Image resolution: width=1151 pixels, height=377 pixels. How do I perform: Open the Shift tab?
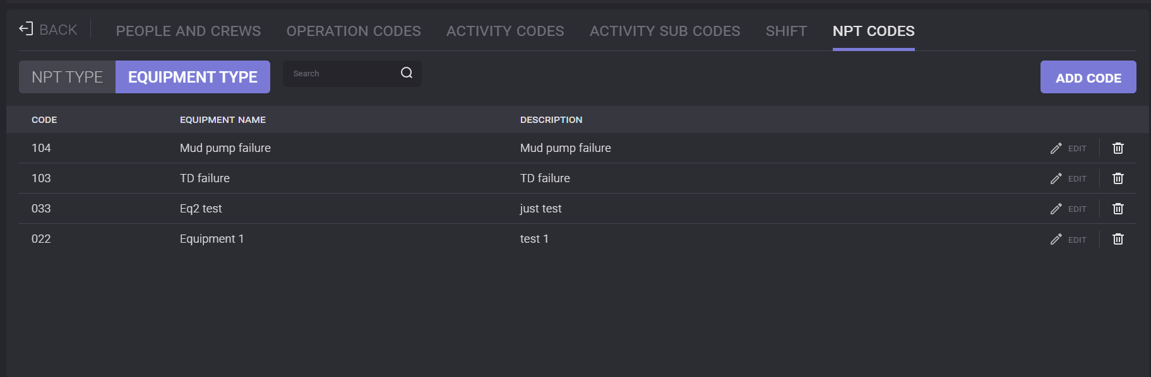click(786, 31)
